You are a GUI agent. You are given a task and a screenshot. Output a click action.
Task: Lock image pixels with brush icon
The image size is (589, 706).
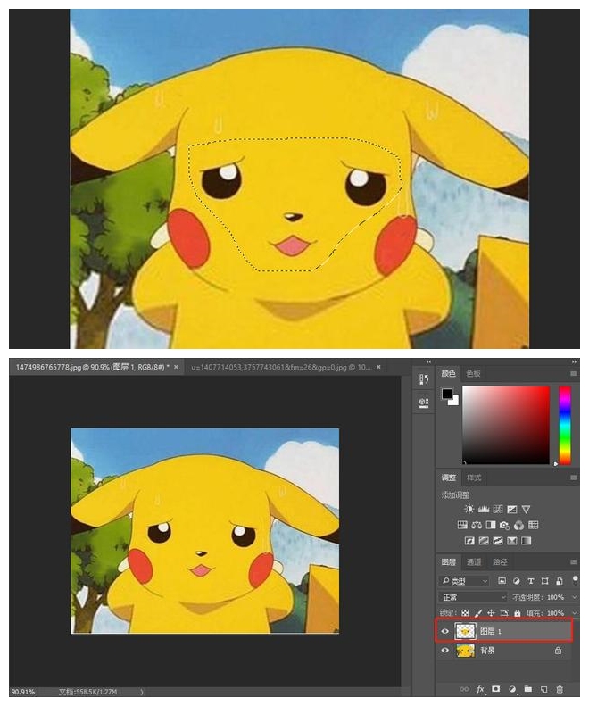click(478, 613)
